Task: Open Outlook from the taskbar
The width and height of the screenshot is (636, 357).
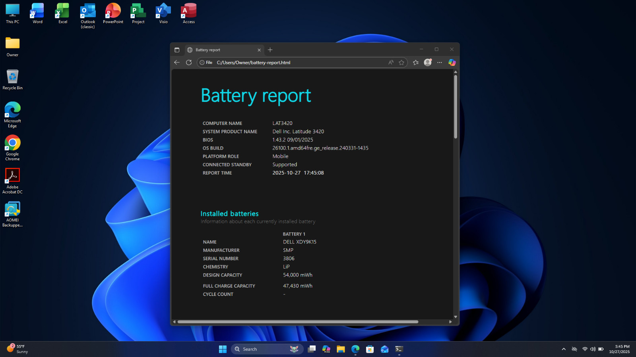Action: 384,349
